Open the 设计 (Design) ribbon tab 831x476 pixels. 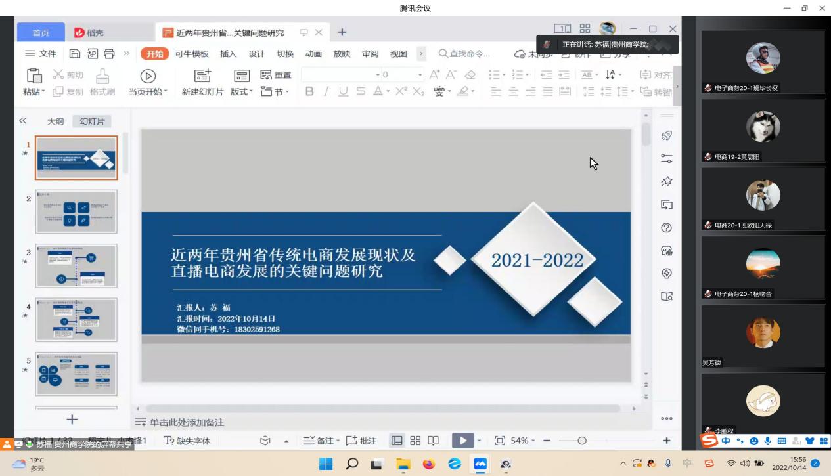pos(256,54)
